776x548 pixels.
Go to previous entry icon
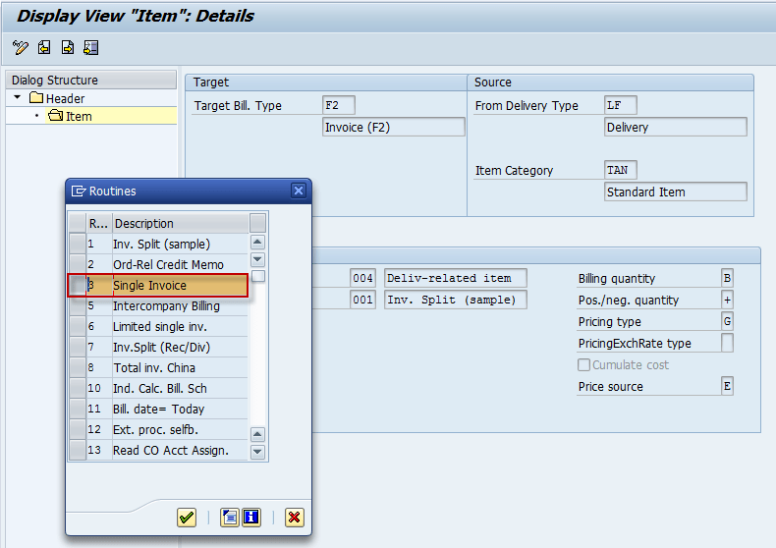(x=44, y=47)
